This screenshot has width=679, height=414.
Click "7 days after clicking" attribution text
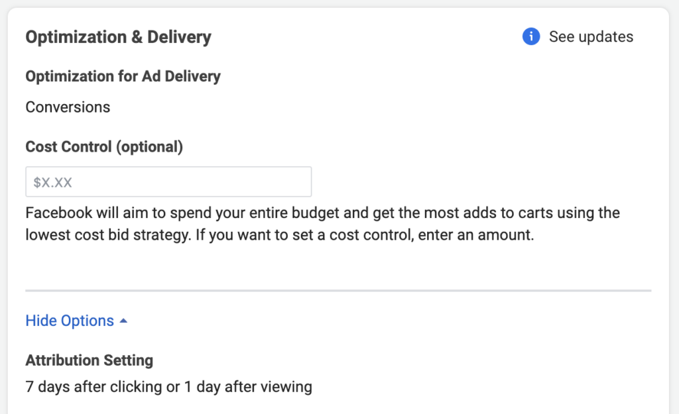click(x=95, y=387)
